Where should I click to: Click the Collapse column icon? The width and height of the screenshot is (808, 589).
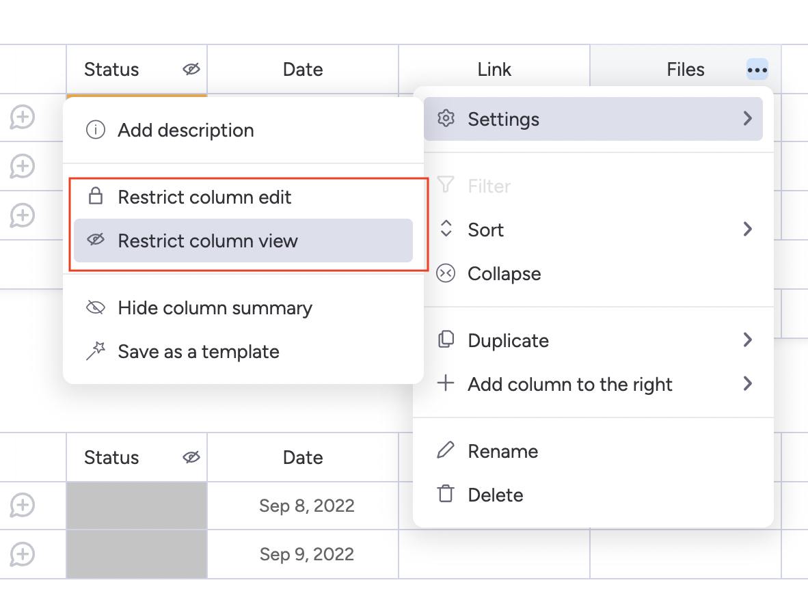click(446, 273)
